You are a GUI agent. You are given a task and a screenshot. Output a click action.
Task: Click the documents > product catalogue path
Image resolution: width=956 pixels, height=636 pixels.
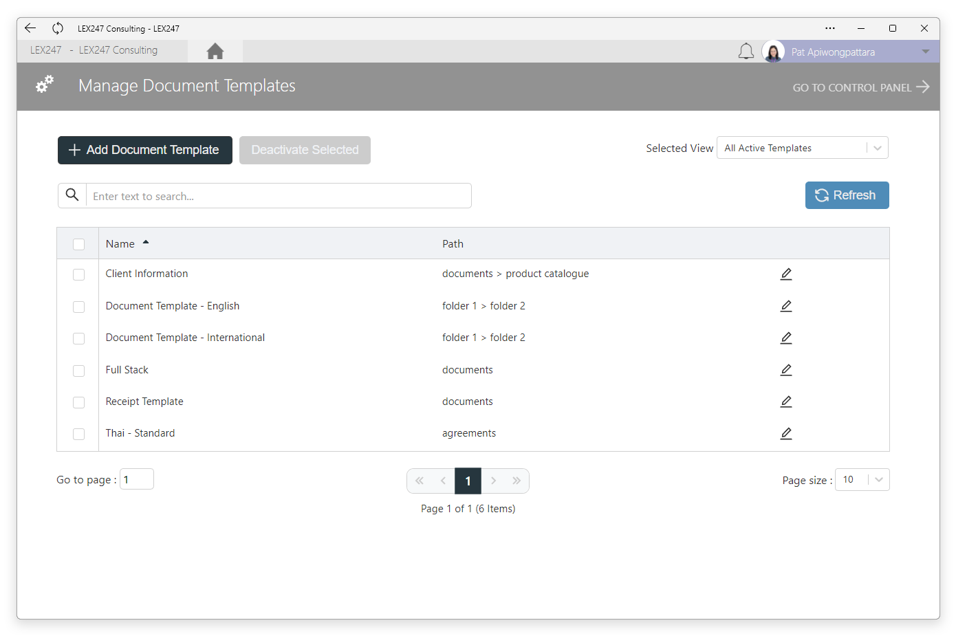[x=515, y=274]
